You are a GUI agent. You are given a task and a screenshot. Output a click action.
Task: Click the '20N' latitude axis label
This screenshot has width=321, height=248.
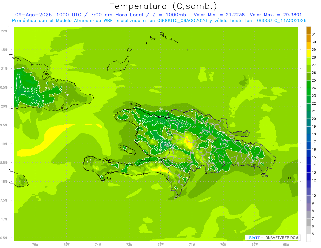[4, 106]
